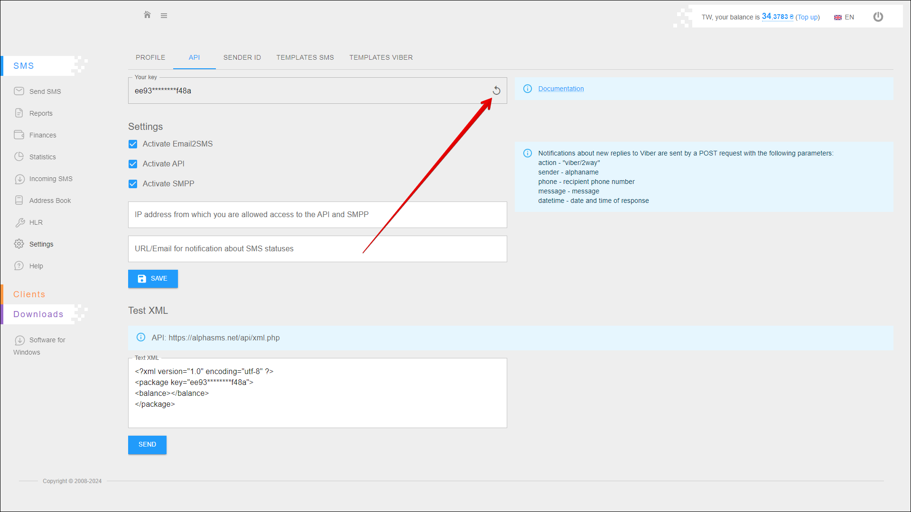Toggle the hamburger menu icon

tap(164, 16)
